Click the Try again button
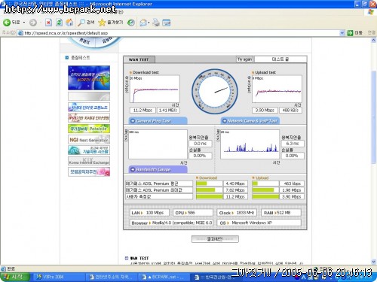Image resolution: width=377 pixels, height=282 pixels. (x=244, y=59)
